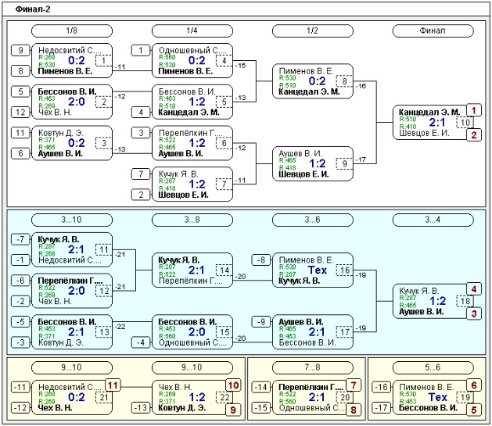Click score 0:2 in Пименов–Канцедал semifinal
This screenshot has height=426, width=492.
click(317, 81)
